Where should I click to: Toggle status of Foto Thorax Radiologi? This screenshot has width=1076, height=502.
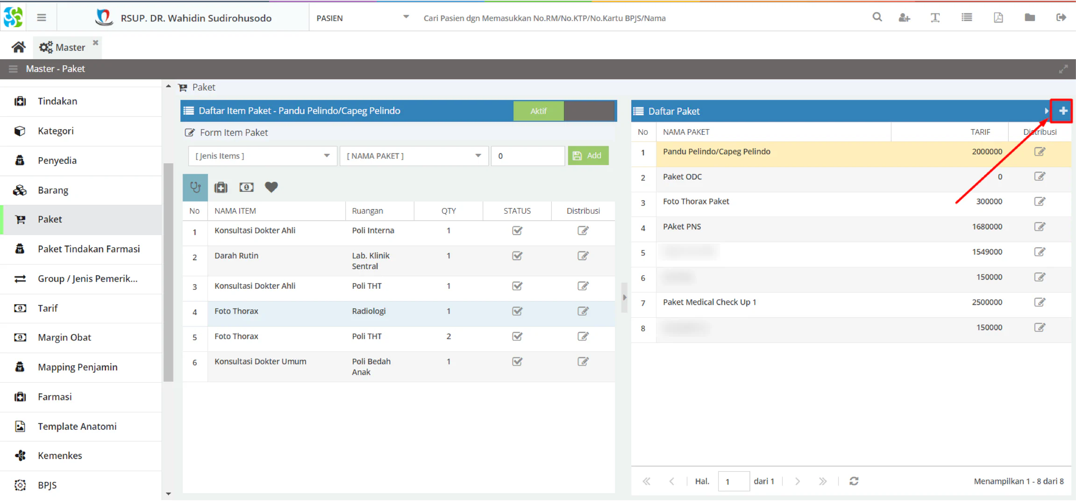click(517, 311)
